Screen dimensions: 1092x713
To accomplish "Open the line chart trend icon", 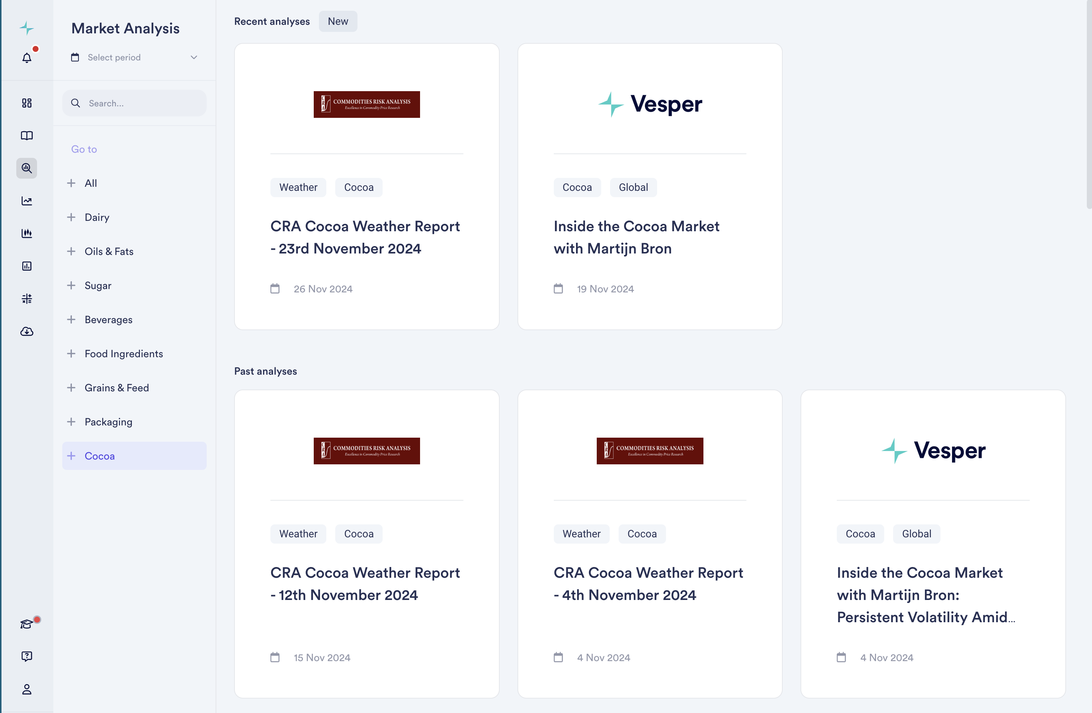I will tap(27, 200).
